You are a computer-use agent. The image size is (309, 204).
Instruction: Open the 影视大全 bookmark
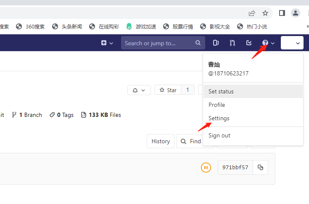point(215,26)
